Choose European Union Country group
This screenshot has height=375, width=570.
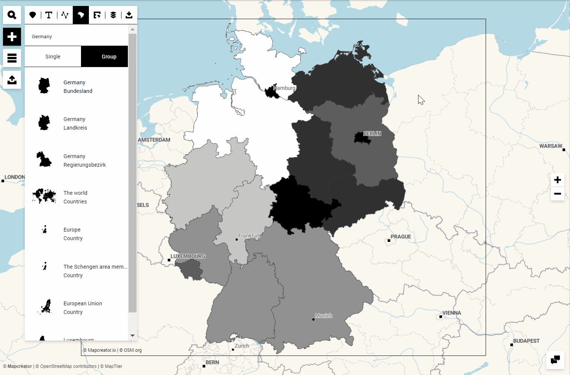[76, 308]
